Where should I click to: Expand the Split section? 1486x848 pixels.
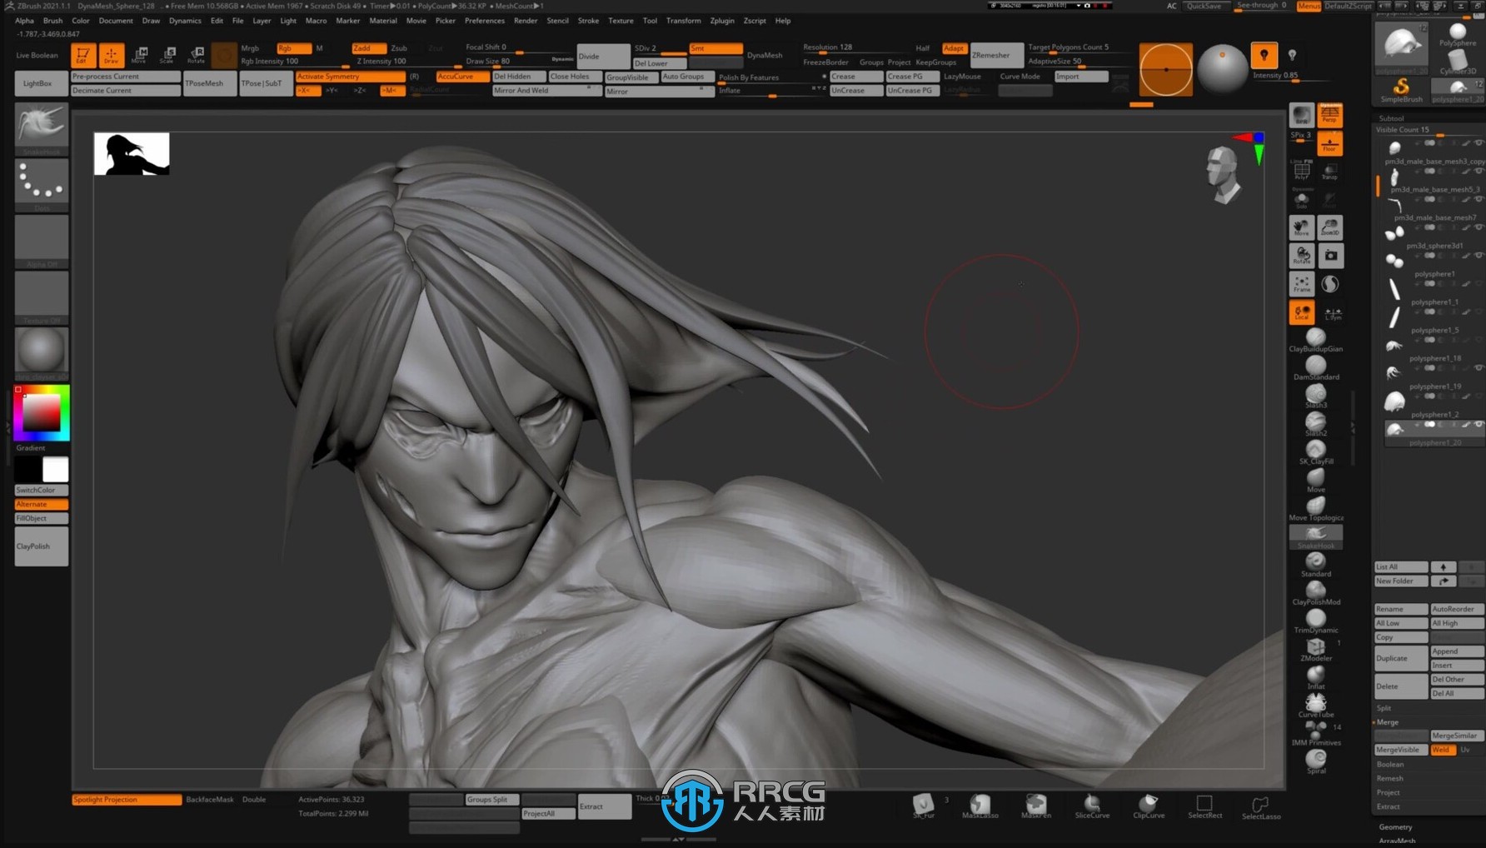1384,708
